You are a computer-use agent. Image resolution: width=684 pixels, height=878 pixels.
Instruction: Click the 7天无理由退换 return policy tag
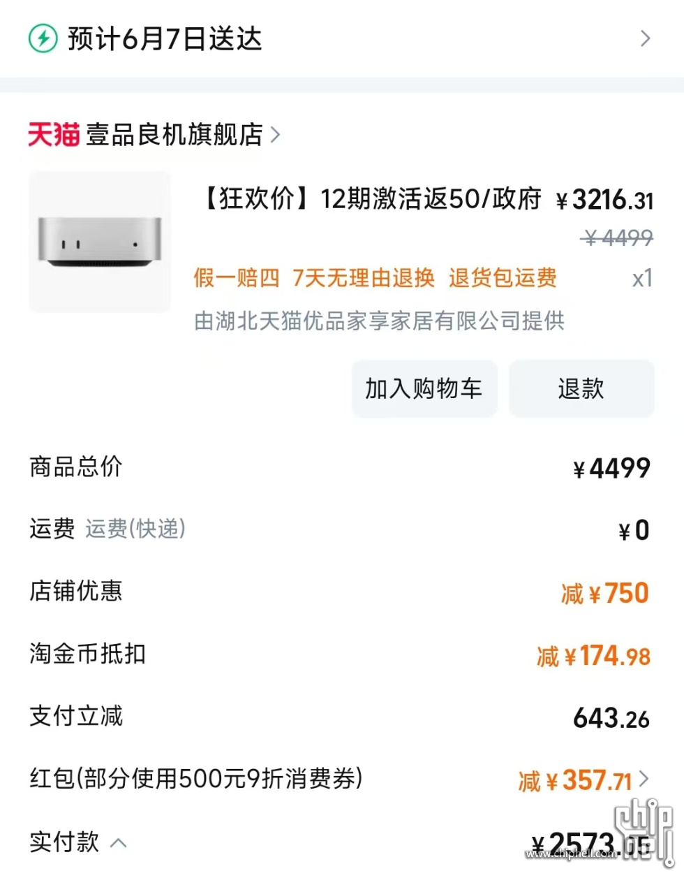pyautogui.click(x=364, y=278)
